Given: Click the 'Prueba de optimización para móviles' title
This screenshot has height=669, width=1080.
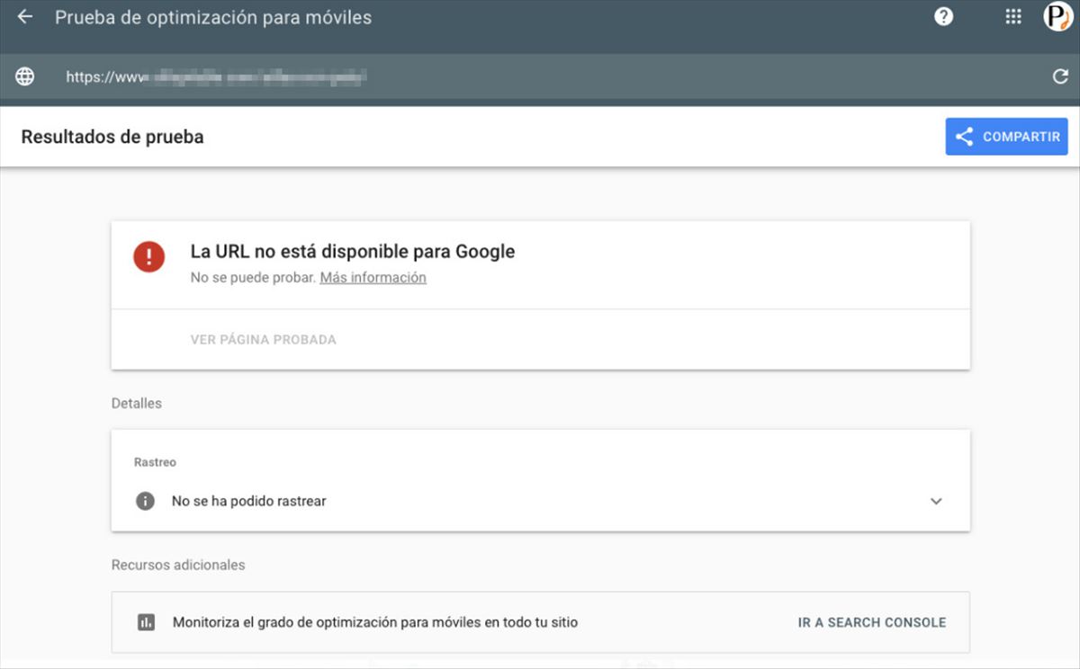Looking at the screenshot, I should pos(212,17).
